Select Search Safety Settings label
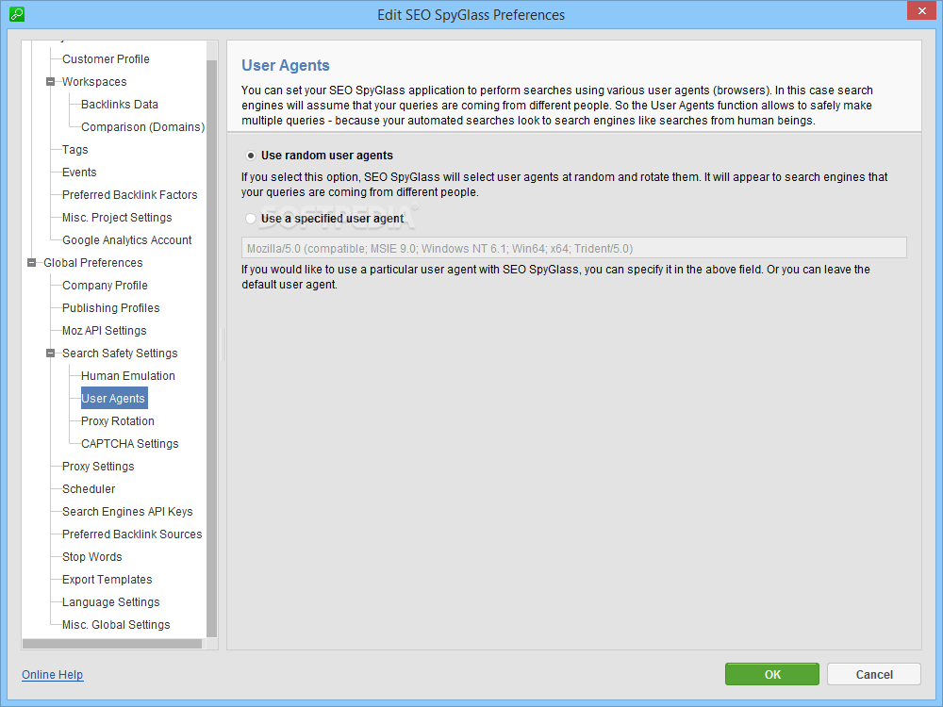This screenshot has width=943, height=707. (x=121, y=353)
